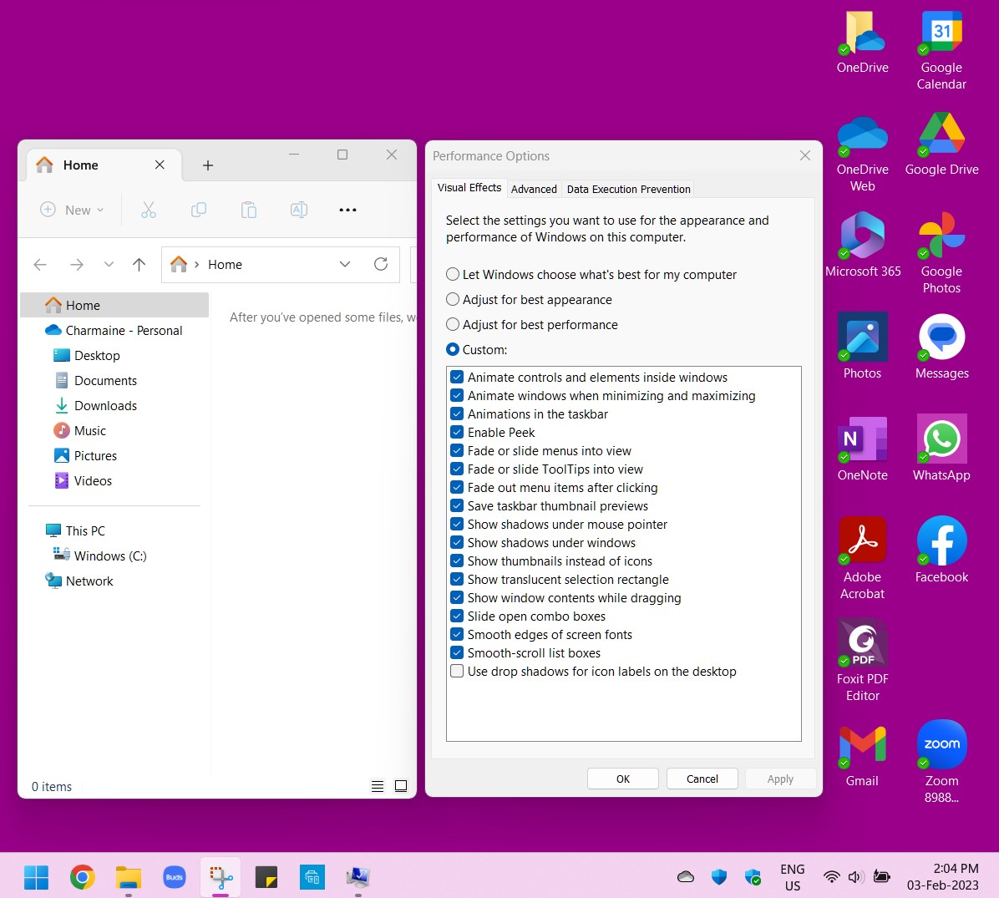999x898 pixels.
Task: Select the Visual Effects tab
Action: (x=469, y=188)
